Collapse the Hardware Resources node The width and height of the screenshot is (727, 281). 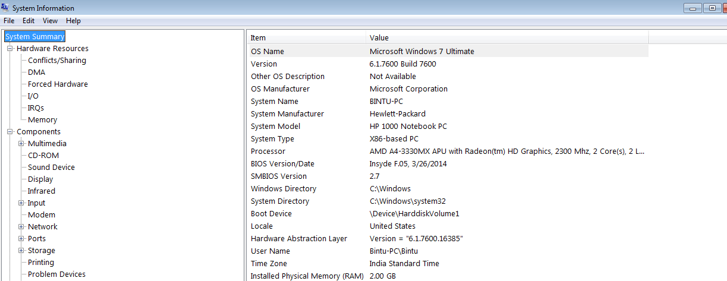point(10,49)
